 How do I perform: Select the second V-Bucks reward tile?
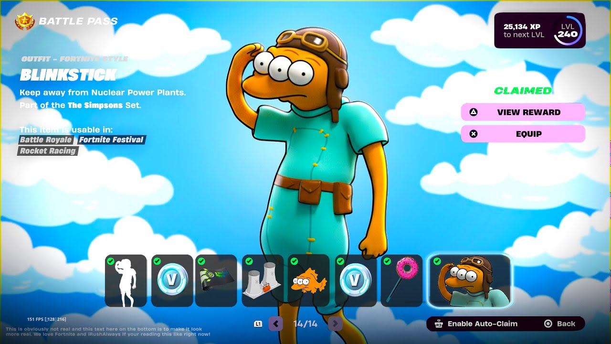coord(355,281)
